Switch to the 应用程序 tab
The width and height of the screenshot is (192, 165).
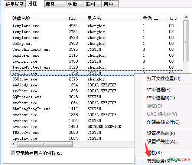point(14,4)
